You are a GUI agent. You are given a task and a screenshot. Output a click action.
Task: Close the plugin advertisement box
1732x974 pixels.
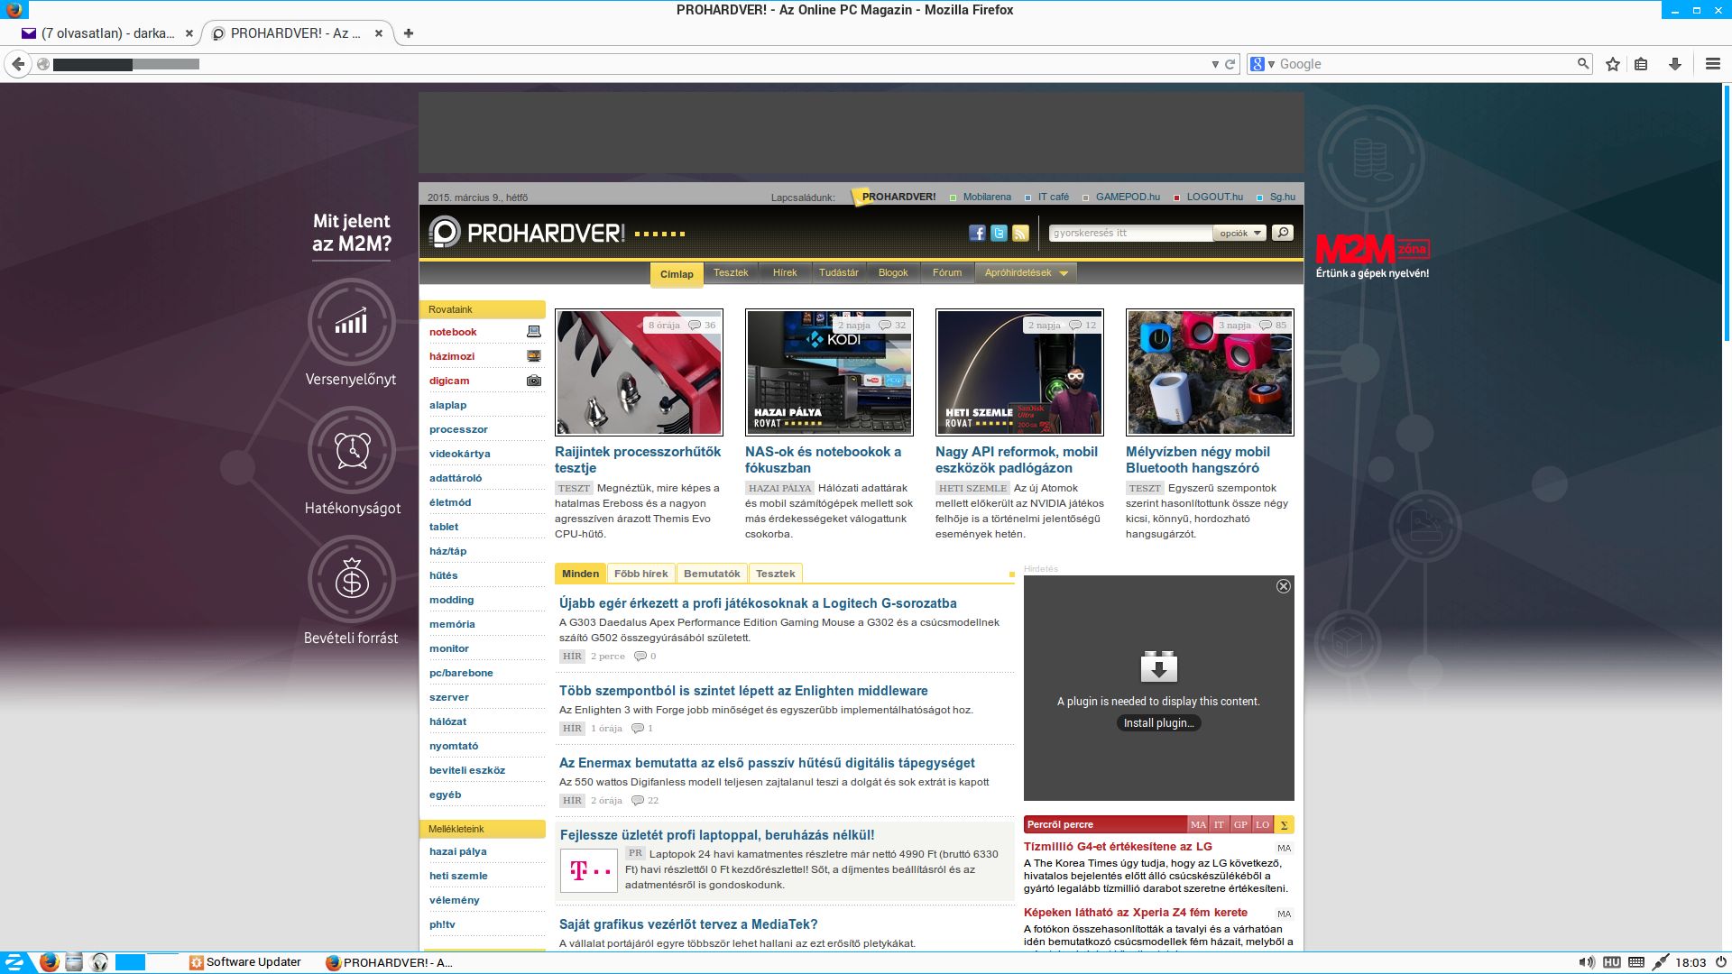coord(1284,586)
